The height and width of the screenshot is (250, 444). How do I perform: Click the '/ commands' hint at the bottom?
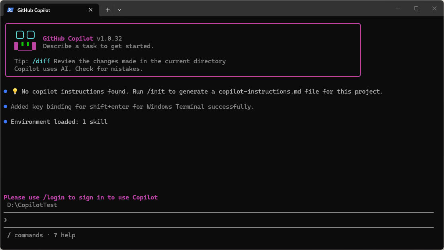(x=25, y=235)
